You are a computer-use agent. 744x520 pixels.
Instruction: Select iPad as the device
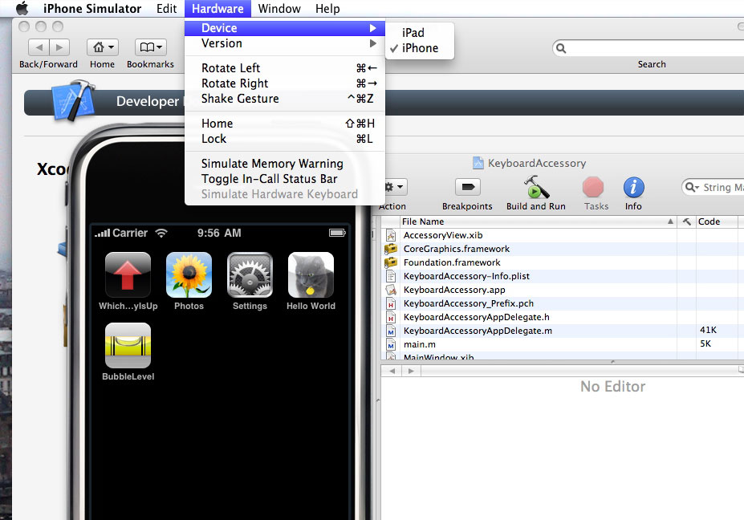tap(420, 33)
